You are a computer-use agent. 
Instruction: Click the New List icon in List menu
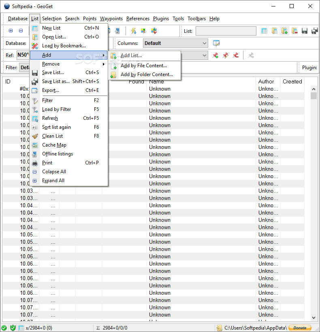tap(35, 28)
